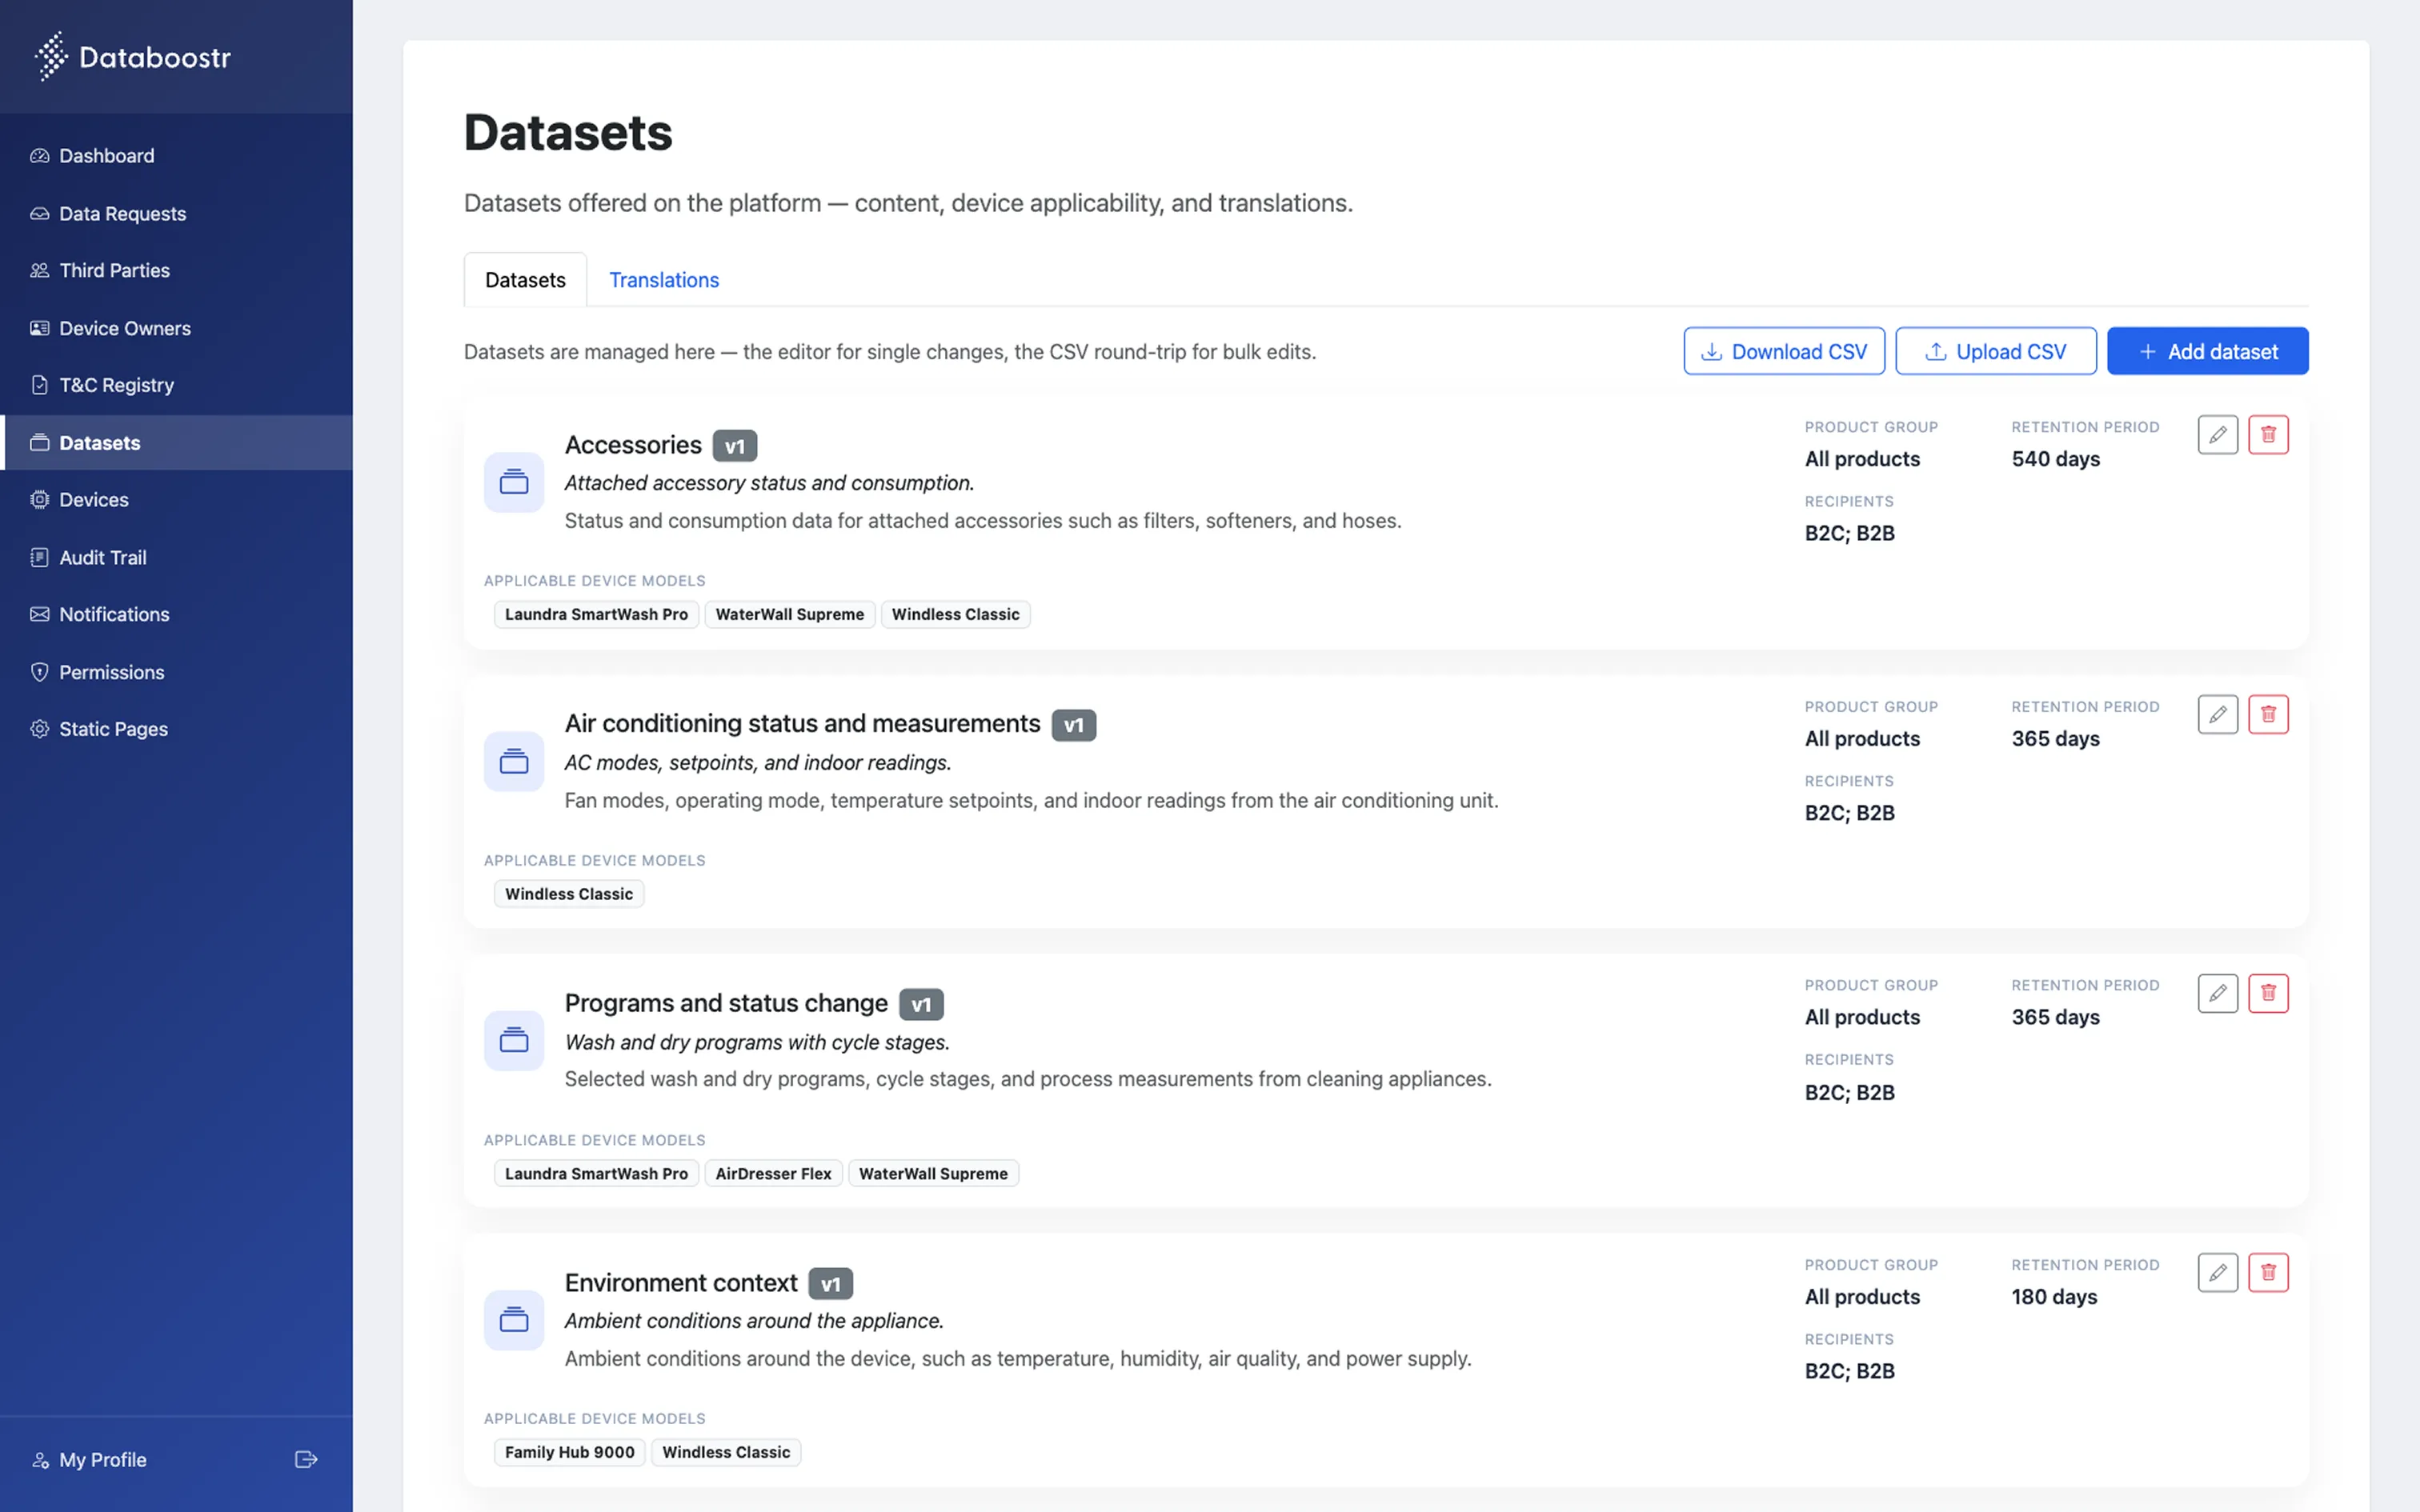
Task: Click the My Profile user icon
Action: pyautogui.click(x=40, y=1460)
